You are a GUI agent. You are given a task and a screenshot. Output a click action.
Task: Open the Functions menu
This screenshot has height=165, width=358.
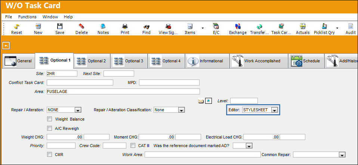coord(27,17)
